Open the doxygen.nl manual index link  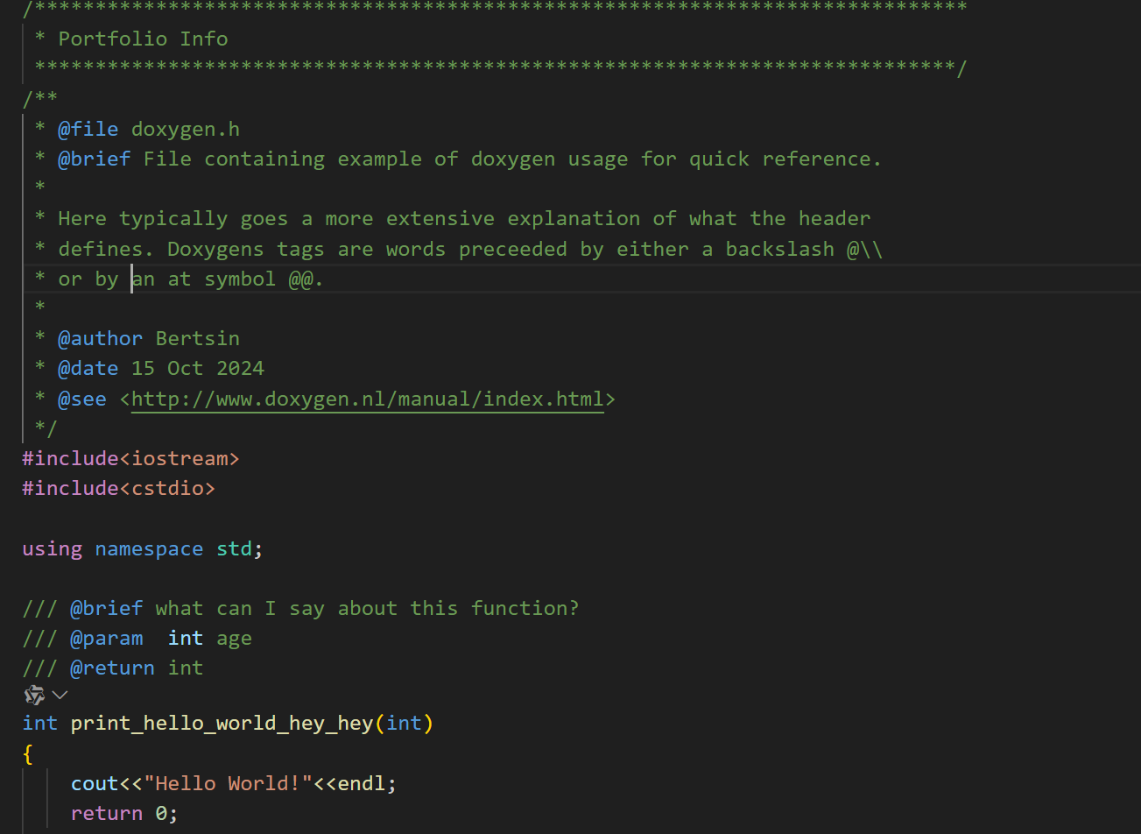367,399
